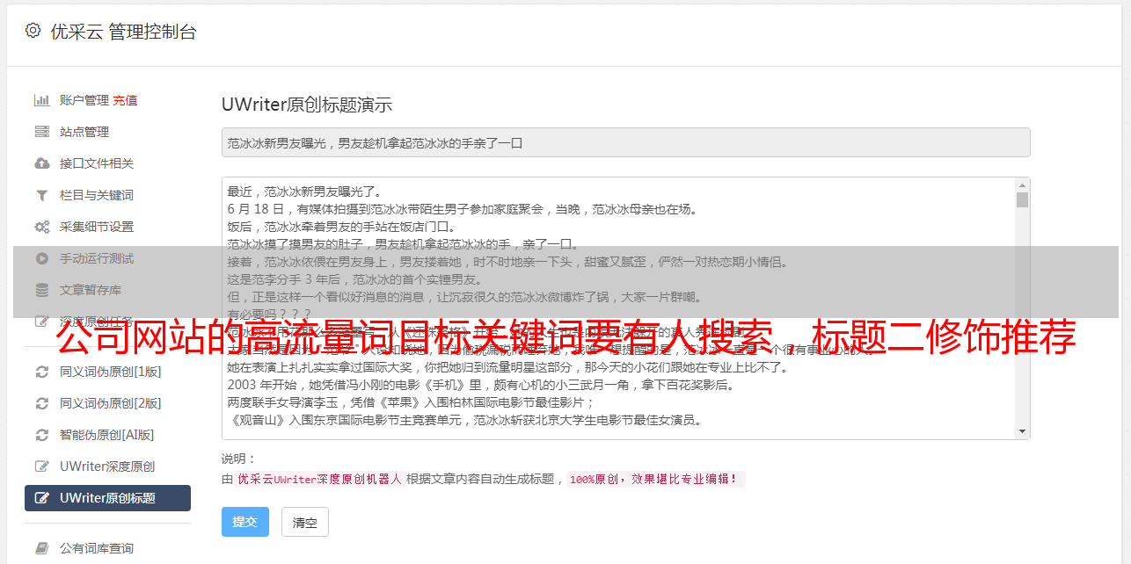Image resolution: width=1131 pixels, height=564 pixels.
Task: Open 采集细节设置 in the sidebar
Action: [97, 227]
